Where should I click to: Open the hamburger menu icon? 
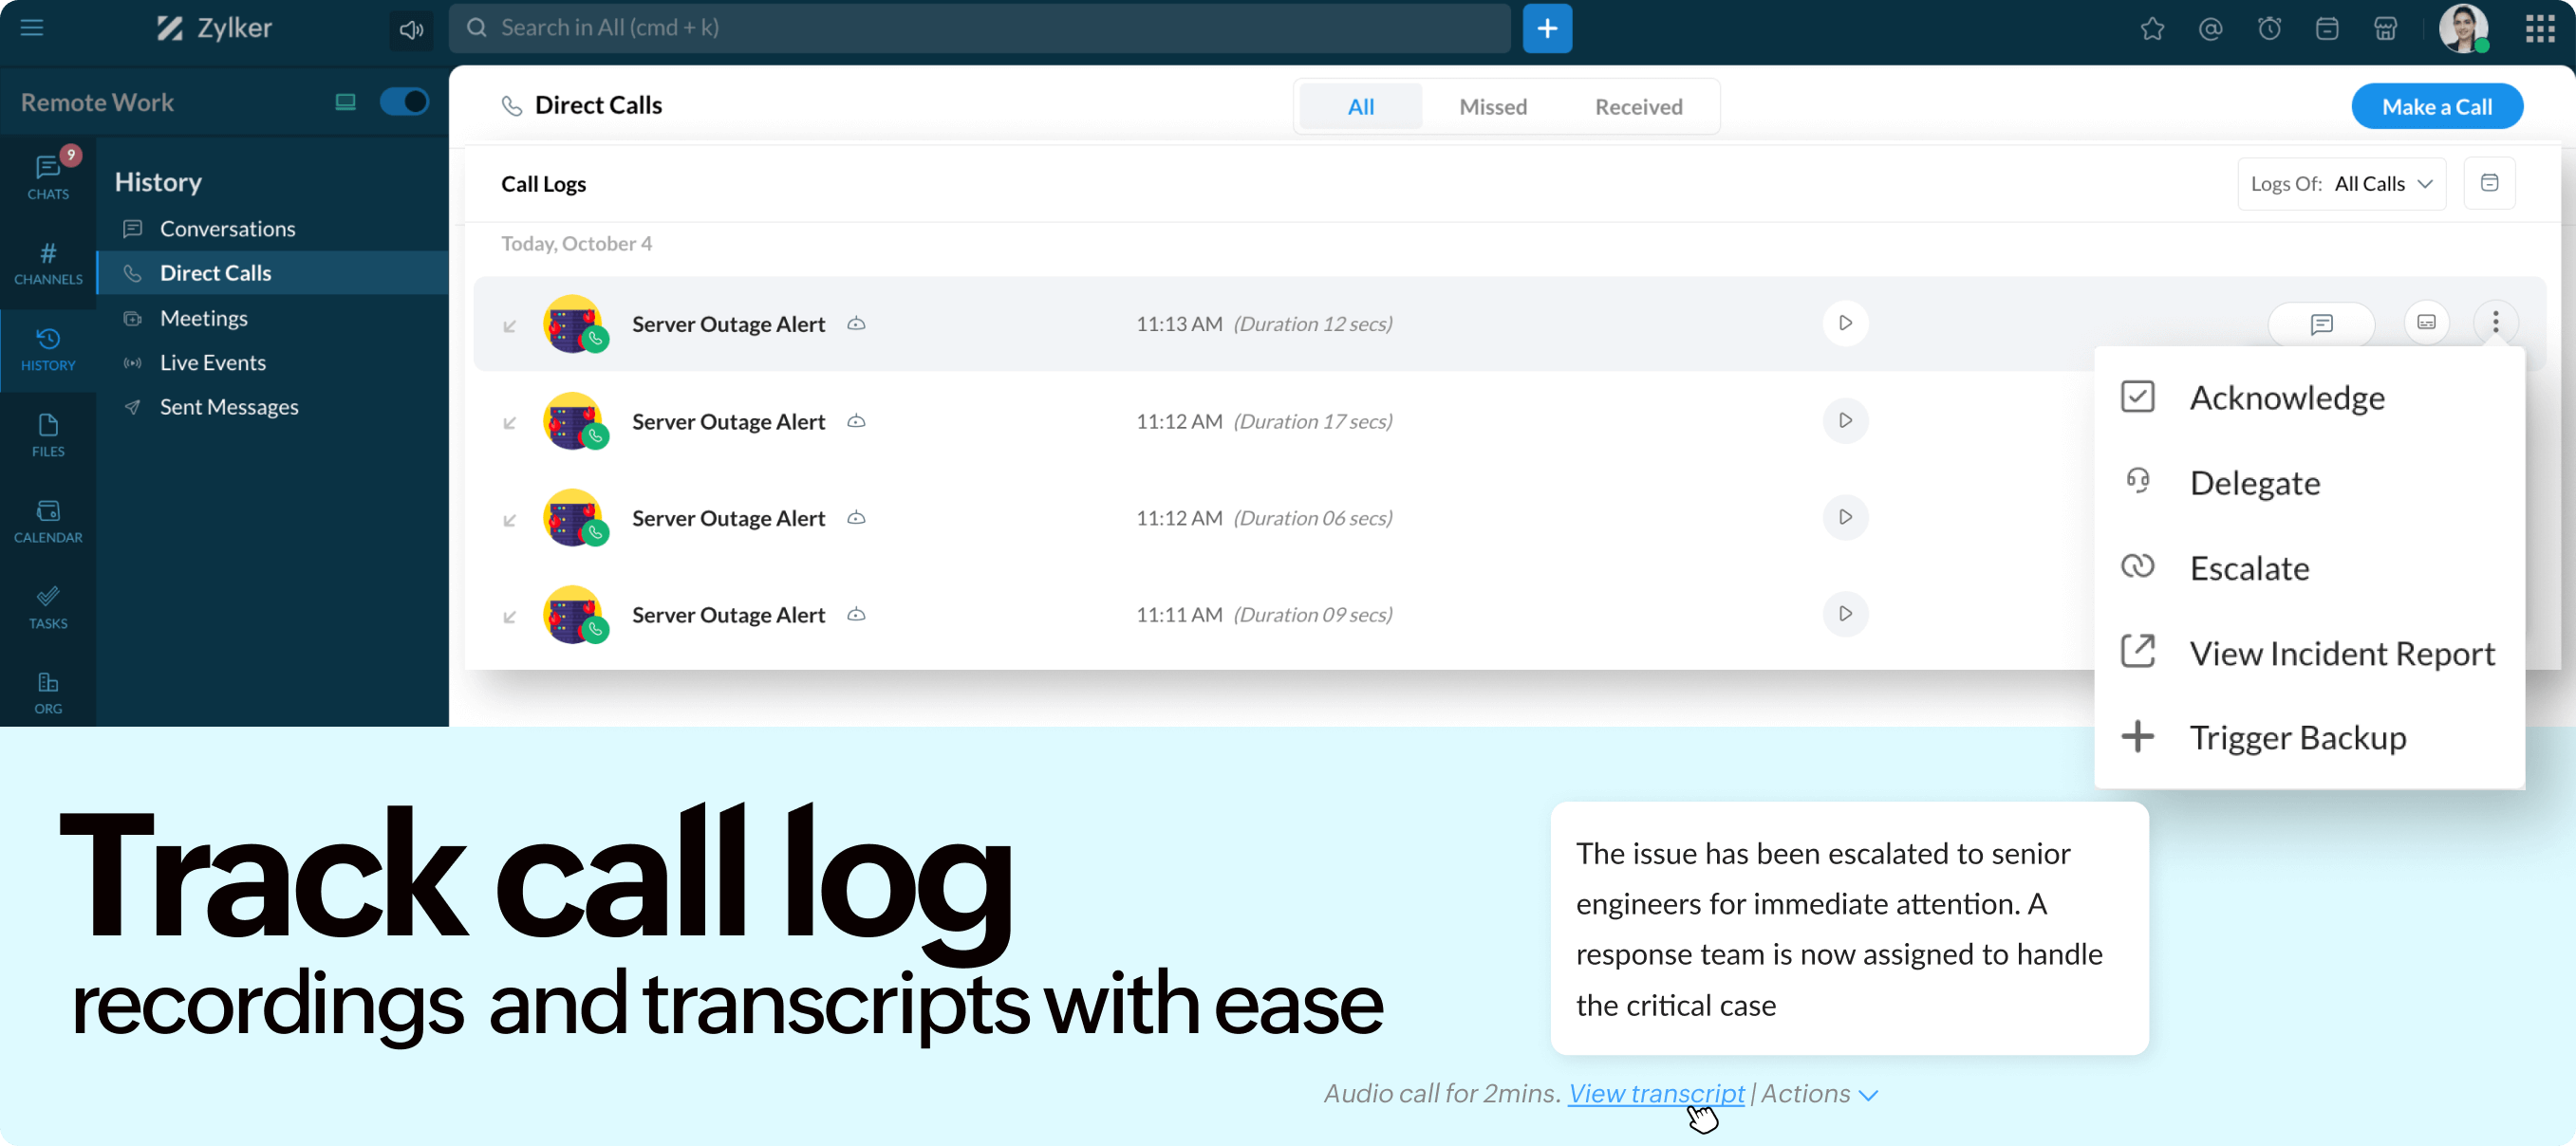click(x=32, y=27)
